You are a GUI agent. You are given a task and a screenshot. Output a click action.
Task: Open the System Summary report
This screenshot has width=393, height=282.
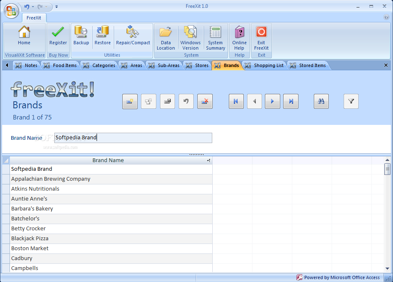pos(216,38)
